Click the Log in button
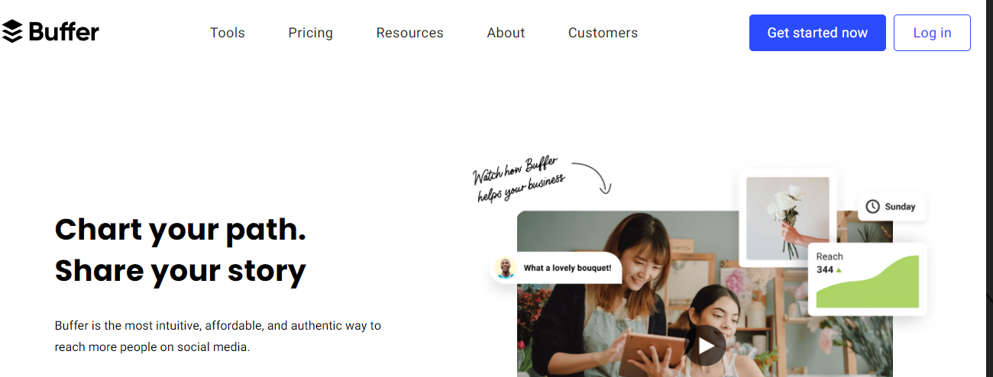 tap(932, 33)
